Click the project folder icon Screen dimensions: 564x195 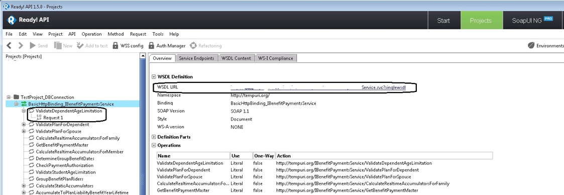coord(16,97)
